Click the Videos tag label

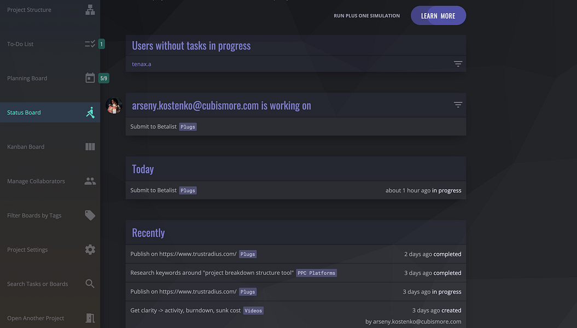(253, 311)
